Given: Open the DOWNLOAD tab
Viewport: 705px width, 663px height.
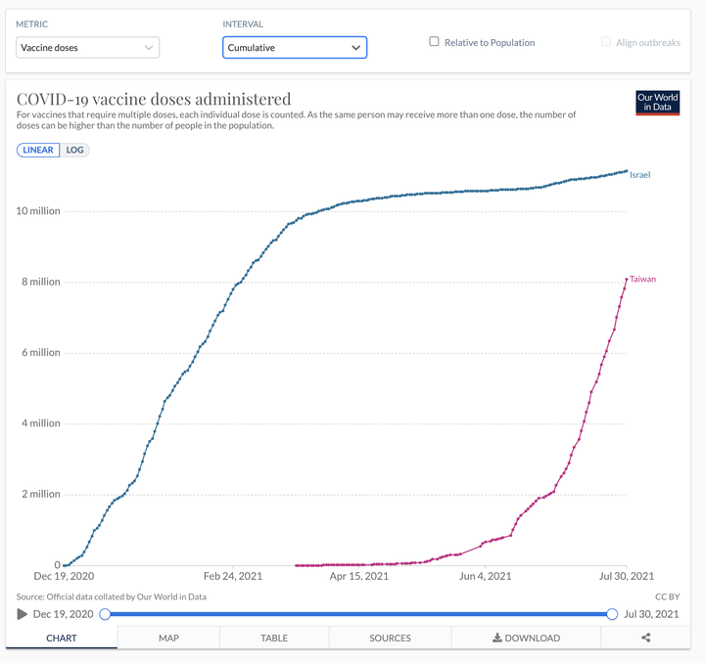Looking at the screenshot, I should (526, 638).
